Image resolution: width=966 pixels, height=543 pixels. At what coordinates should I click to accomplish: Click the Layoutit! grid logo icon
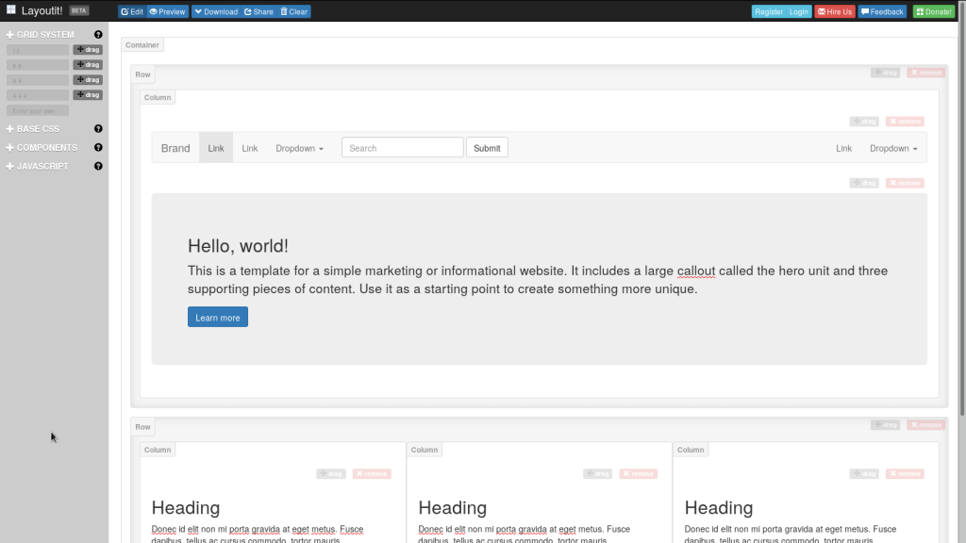click(x=11, y=10)
